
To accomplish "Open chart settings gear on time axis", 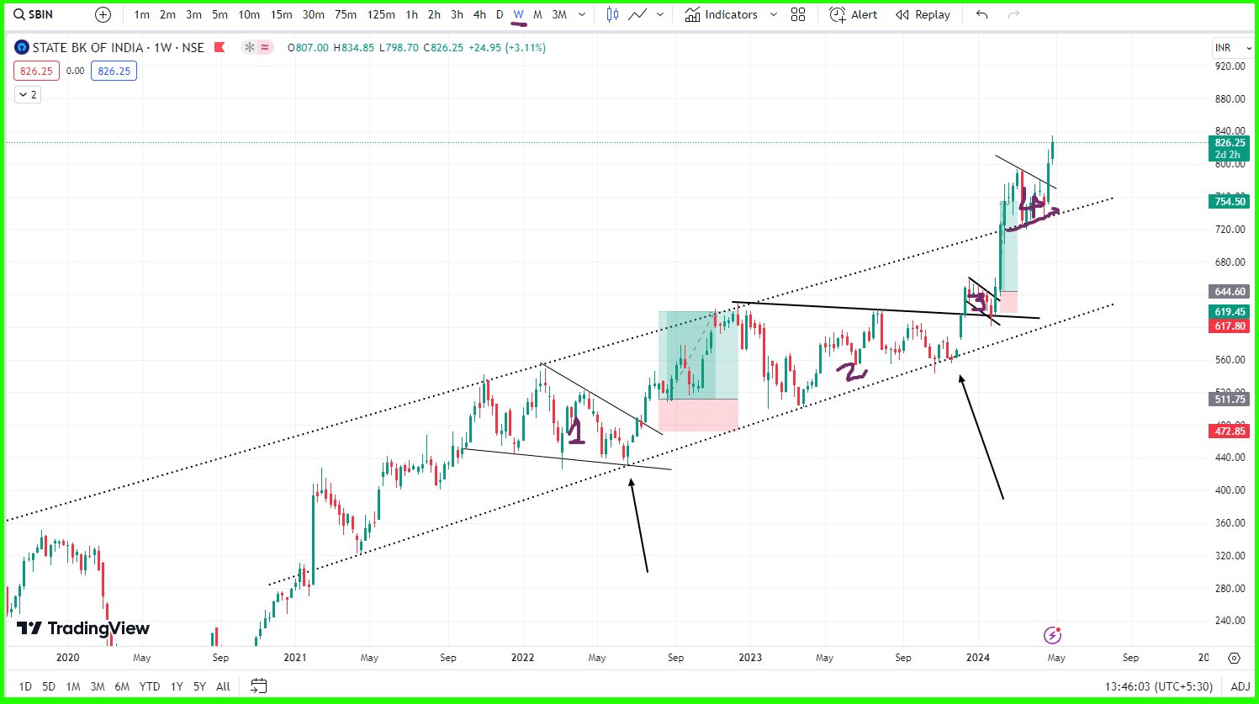I will click(x=1234, y=658).
